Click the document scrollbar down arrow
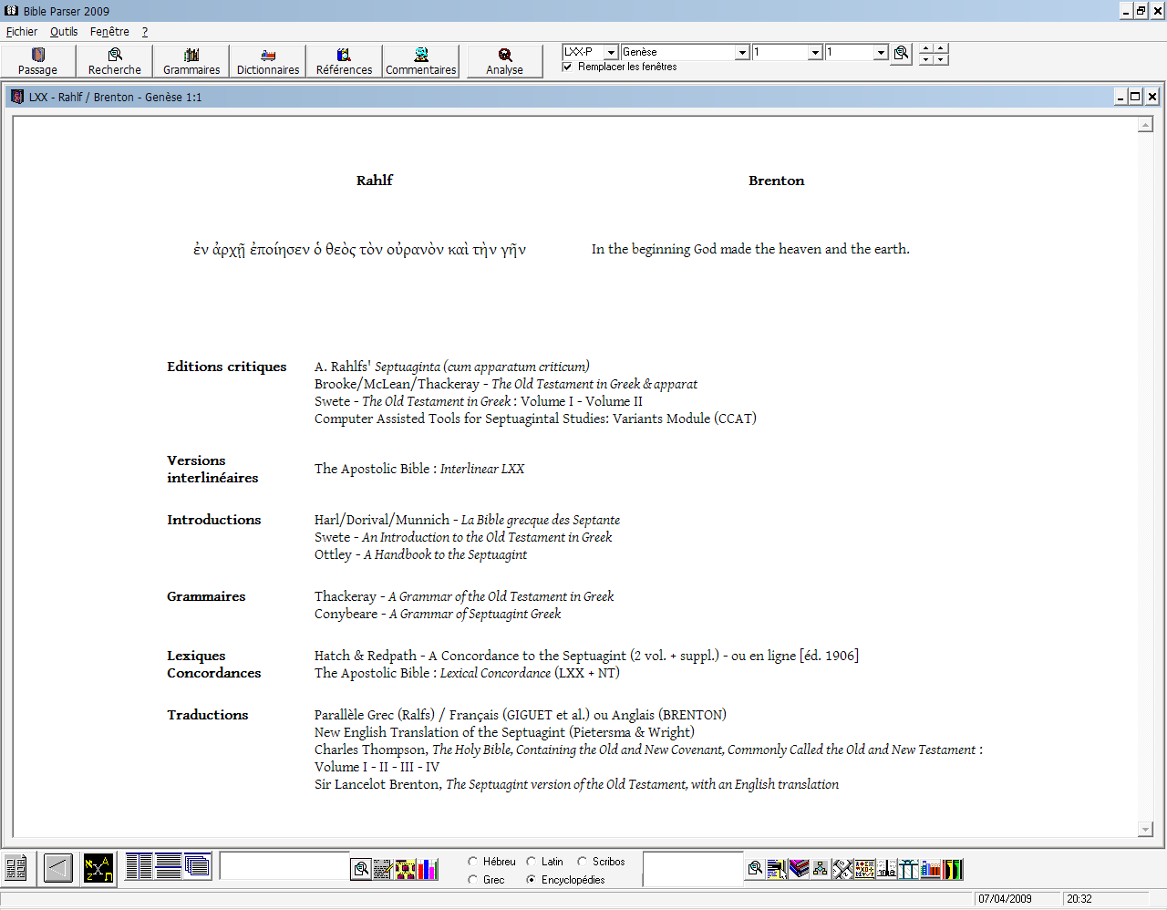The width and height of the screenshot is (1167, 910). pos(1146,829)
